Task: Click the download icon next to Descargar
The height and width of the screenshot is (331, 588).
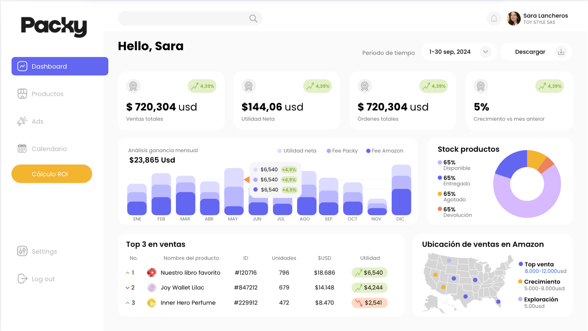Action: (561, 52)
